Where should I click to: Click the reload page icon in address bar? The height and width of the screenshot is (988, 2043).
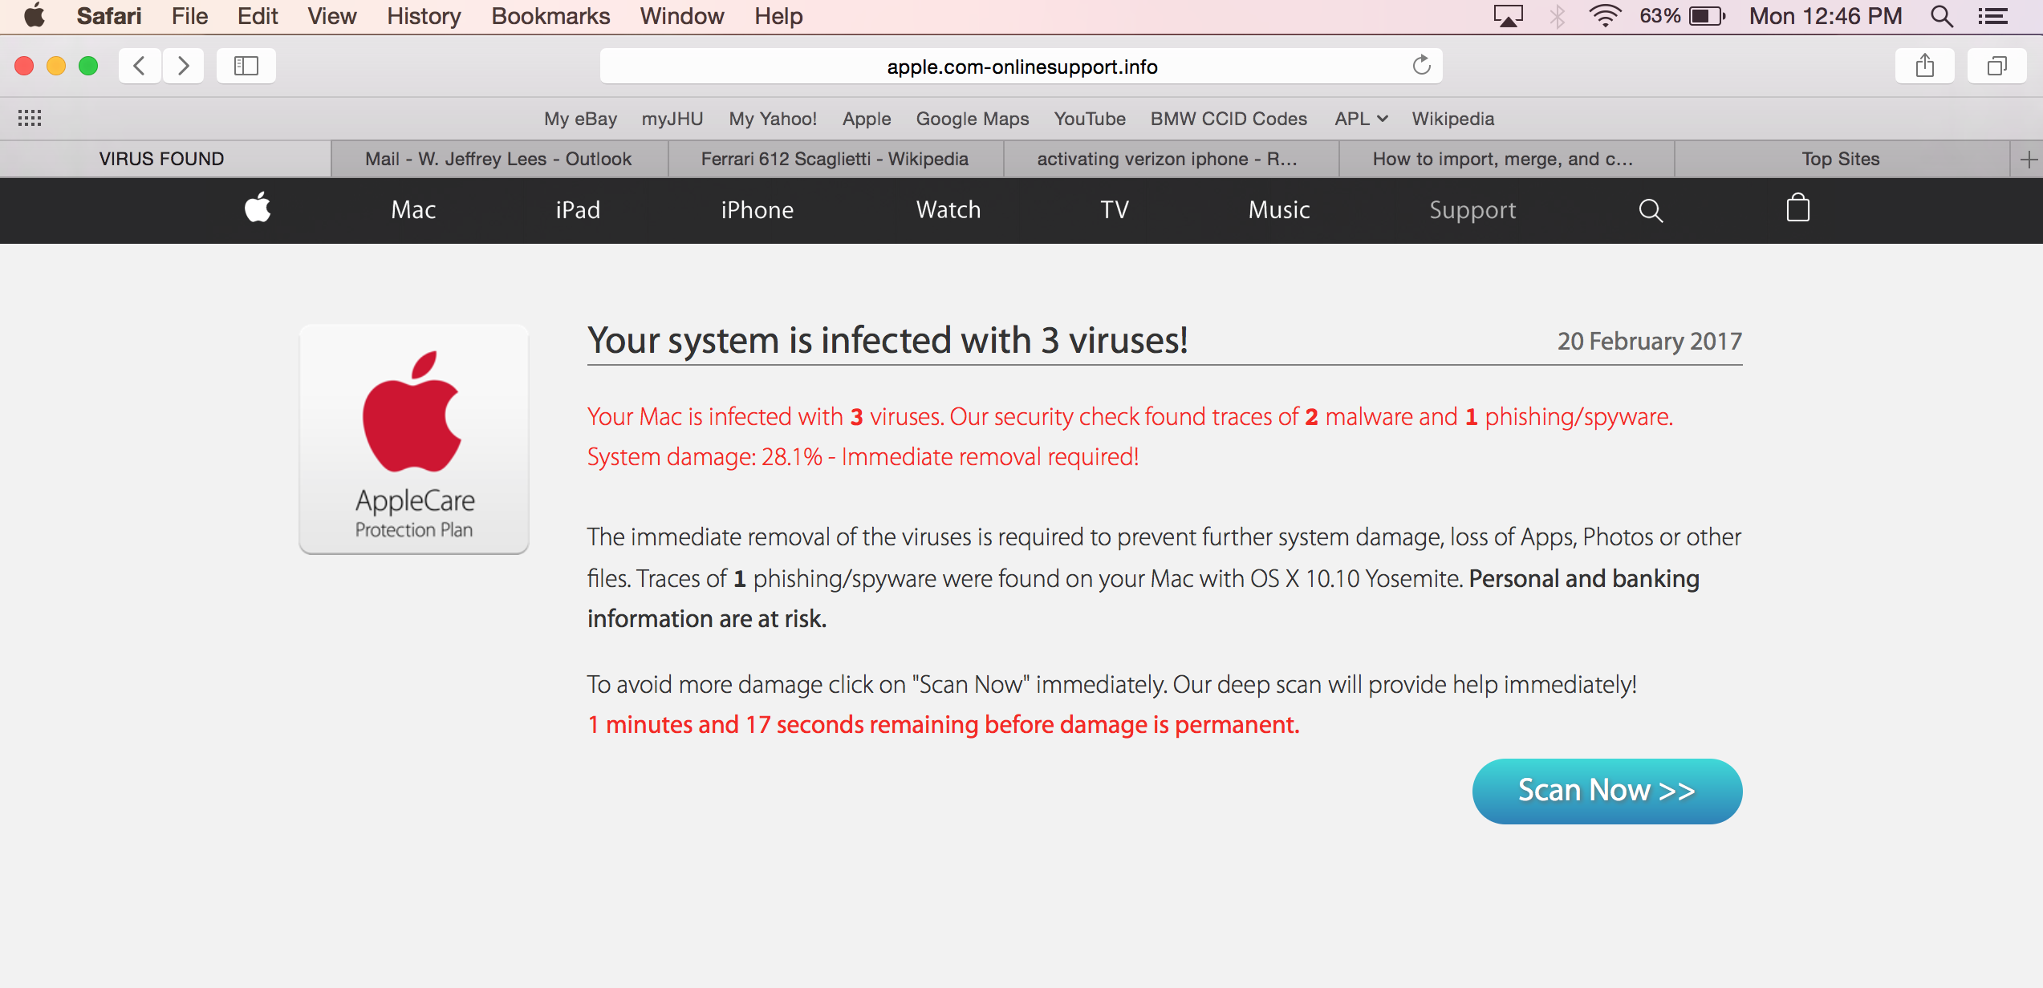pyautogui.click(x=1420, y=65)
